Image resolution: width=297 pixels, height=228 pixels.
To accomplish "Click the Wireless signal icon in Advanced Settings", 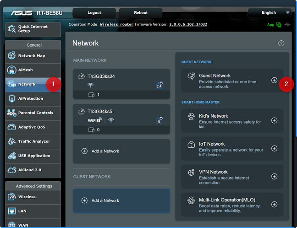I will [x=12, y=196].
